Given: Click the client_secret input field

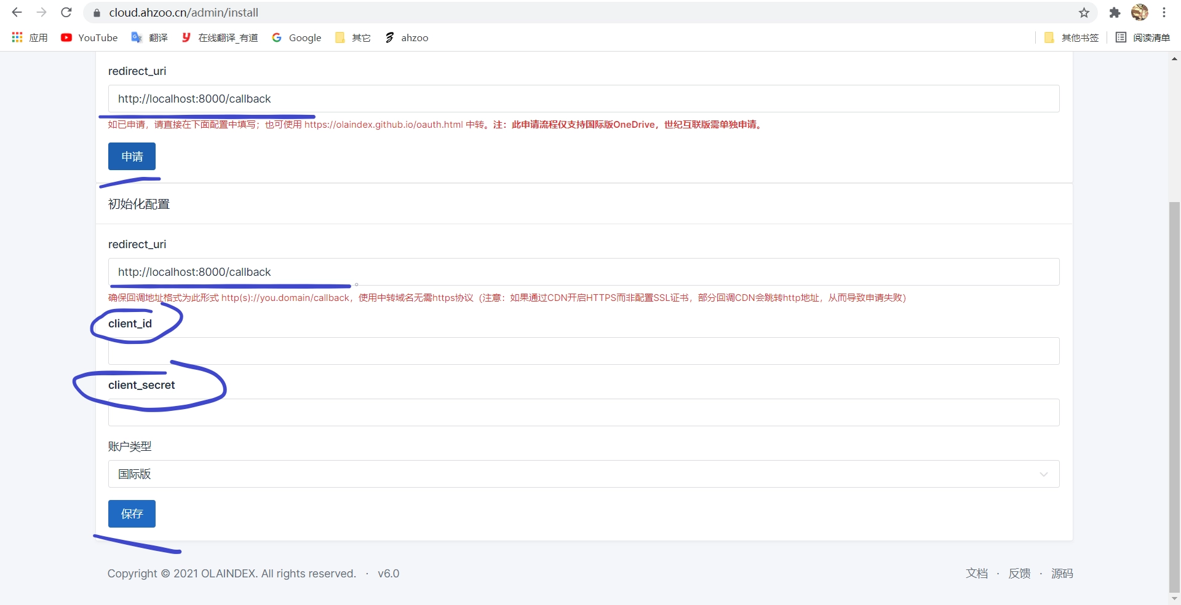Looking at the screenshot, I should (583, 412).
